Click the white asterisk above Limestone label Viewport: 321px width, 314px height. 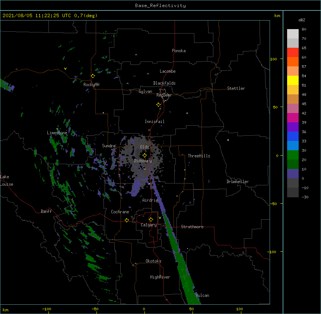click(x=57, y=129)
